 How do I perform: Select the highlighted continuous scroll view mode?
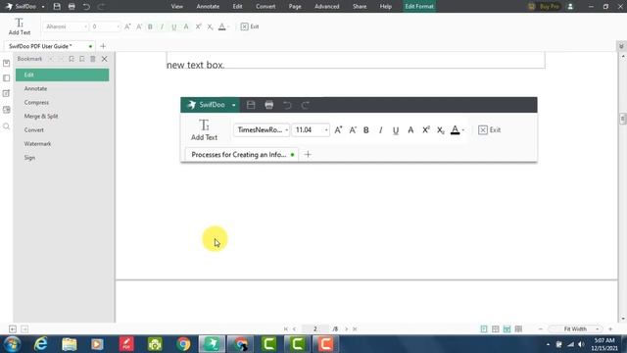[x=507, y=329]
